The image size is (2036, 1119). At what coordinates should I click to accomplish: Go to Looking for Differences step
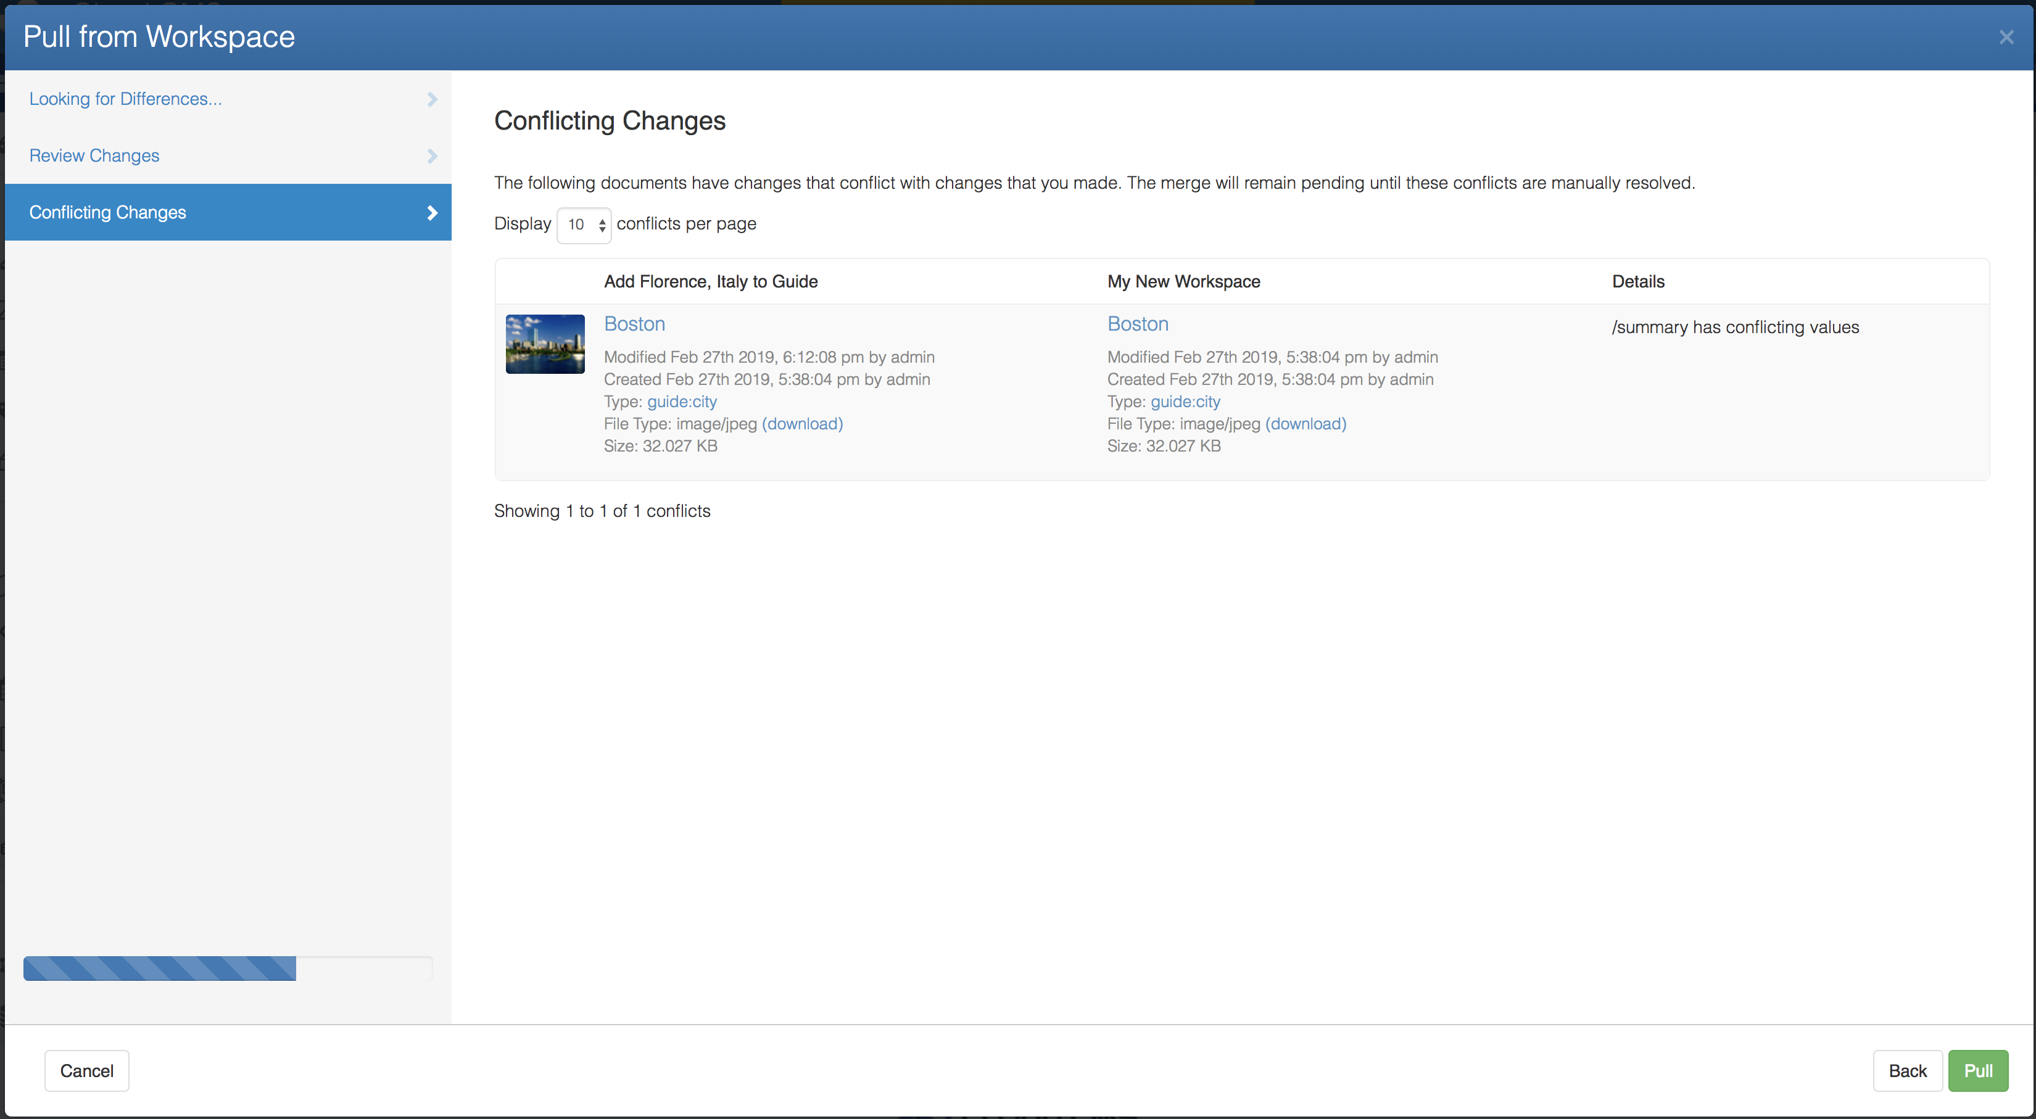126,99
